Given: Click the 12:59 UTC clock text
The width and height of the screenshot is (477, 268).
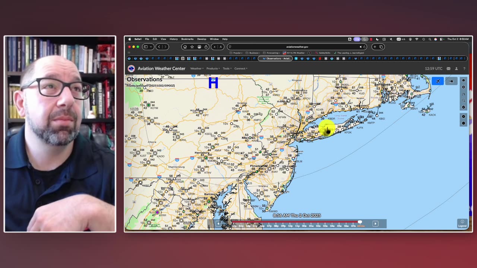Looking at the screenshot, I should click(x=433, y=68).
